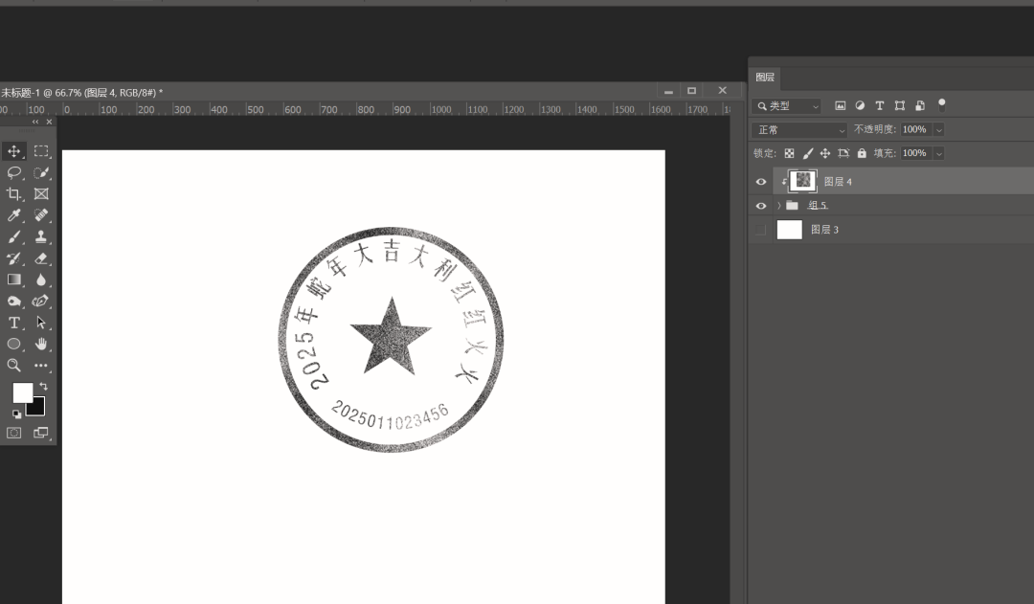Select the Hand tool
This screenshot has width=1034, height=604.
pyautogui.click(x=41, y=344)
